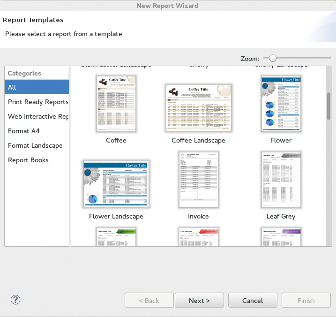Select the Coffee template thumbnail
The image size is (336, 317).
[x=116, y=104]
